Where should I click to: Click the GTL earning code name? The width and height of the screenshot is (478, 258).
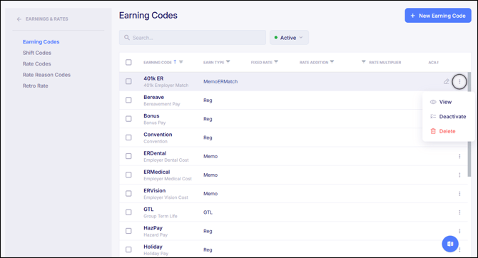(x=148, y=210)
